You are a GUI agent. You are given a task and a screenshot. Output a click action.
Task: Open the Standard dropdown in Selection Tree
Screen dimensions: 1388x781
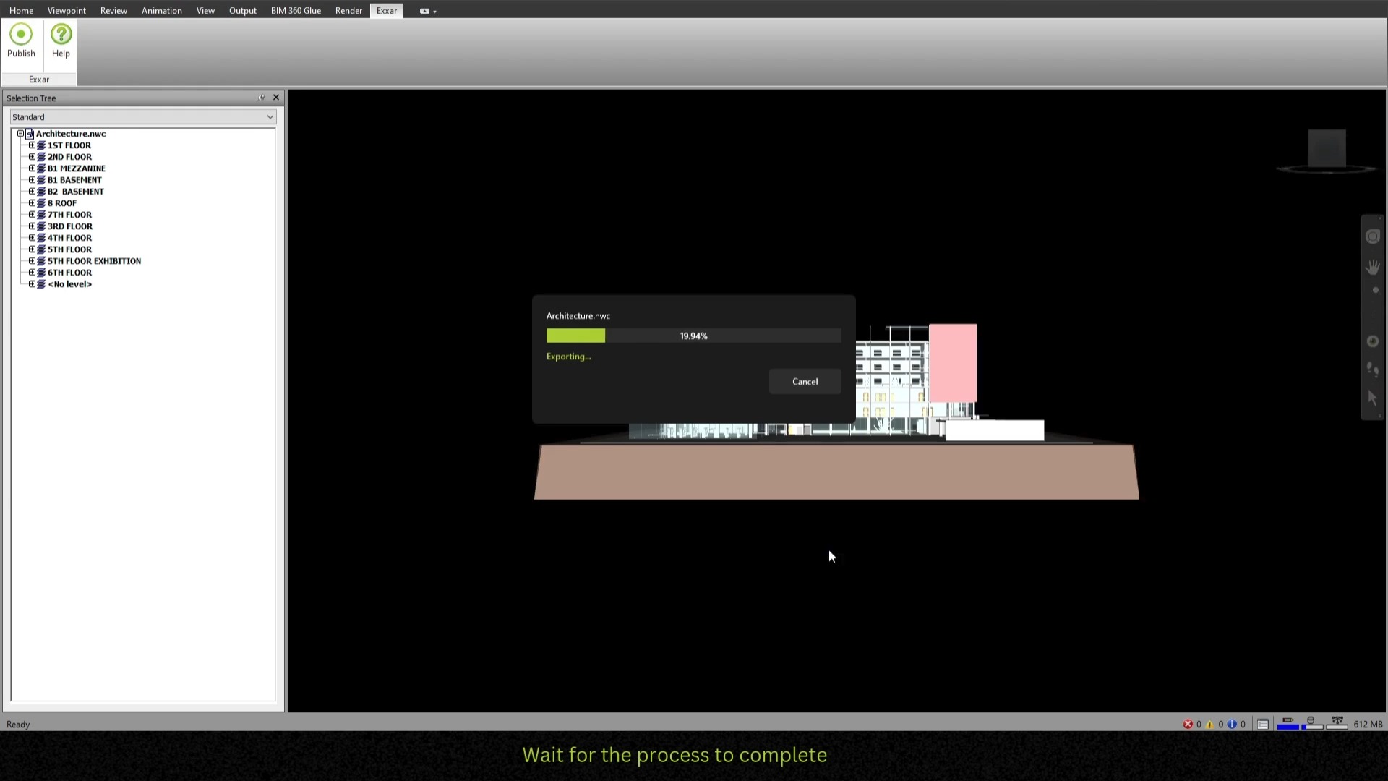point(270,117)
